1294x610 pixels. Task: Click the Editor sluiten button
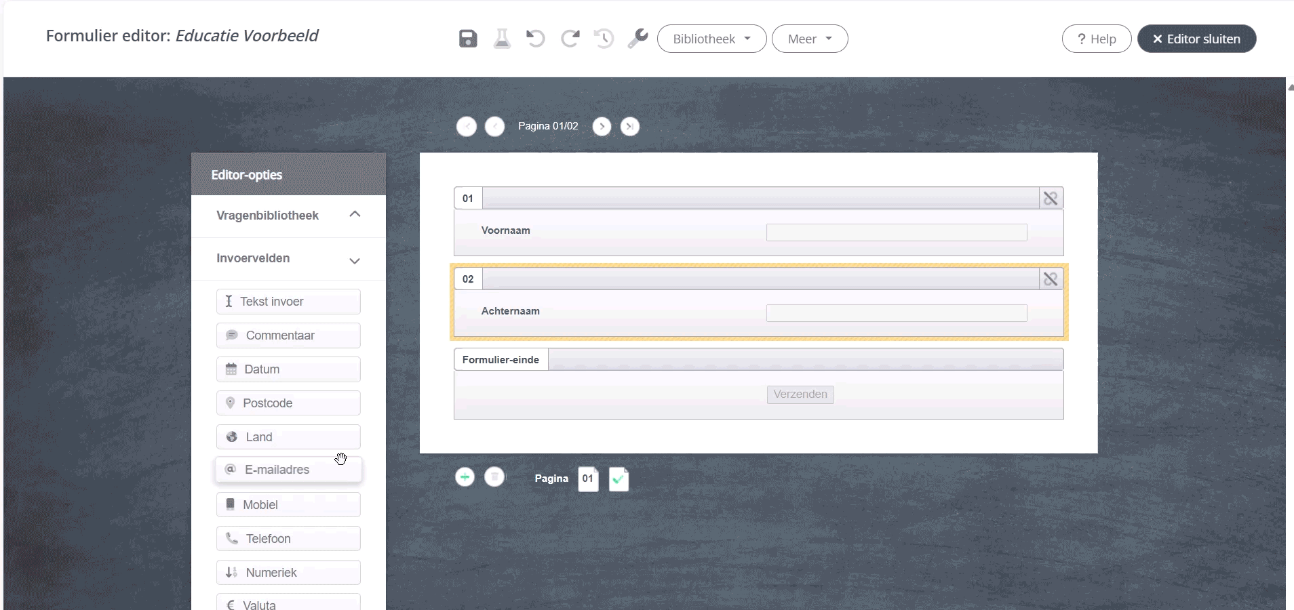1196,39
